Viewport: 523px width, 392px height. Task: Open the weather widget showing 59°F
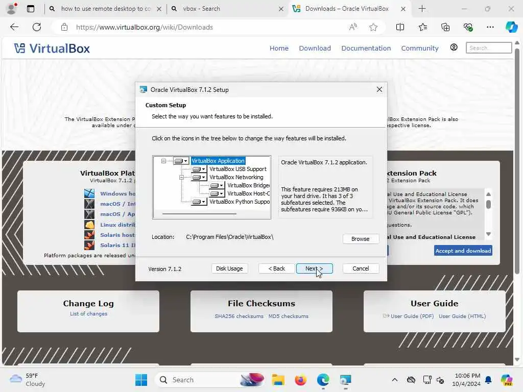click(x=28, y=380)
